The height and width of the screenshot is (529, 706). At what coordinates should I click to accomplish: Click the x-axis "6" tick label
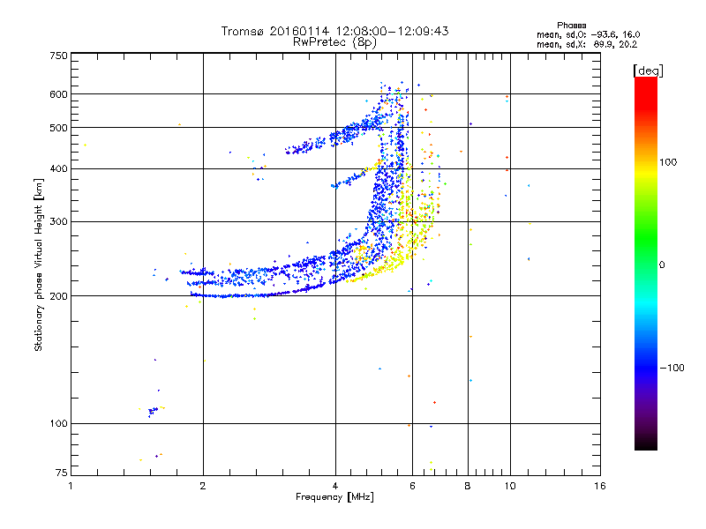412,486
